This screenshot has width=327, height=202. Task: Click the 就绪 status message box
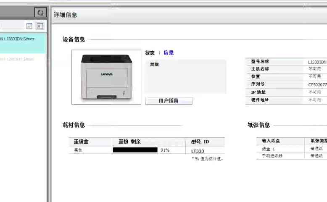point(185,76)
